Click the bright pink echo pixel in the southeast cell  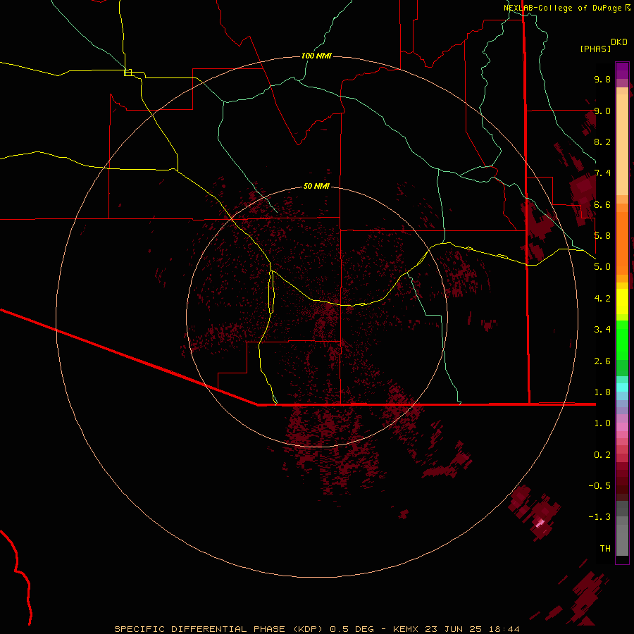(540, 524)
